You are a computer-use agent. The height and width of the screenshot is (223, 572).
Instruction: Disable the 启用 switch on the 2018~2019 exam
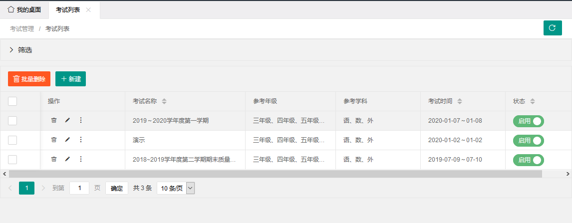(x=528, y=160)
